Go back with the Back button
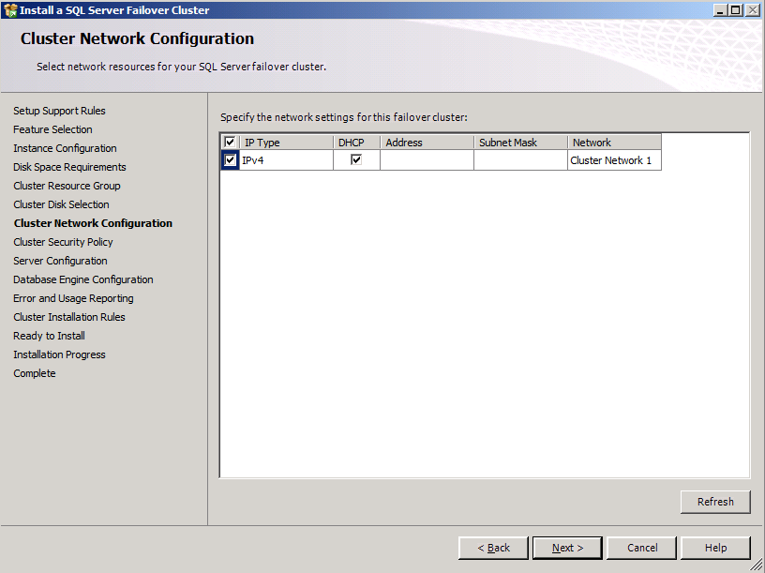Screen dimensions: 765x573 pos(493,548)
